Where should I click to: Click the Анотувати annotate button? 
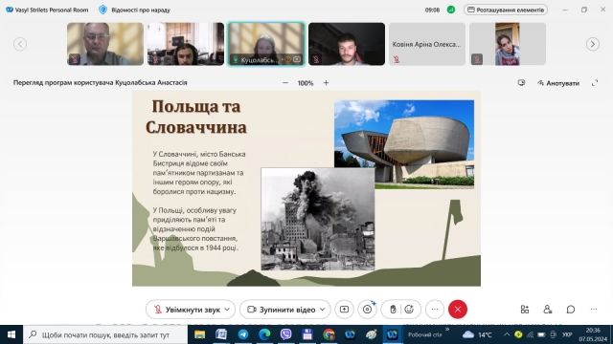tap(558, 83)
